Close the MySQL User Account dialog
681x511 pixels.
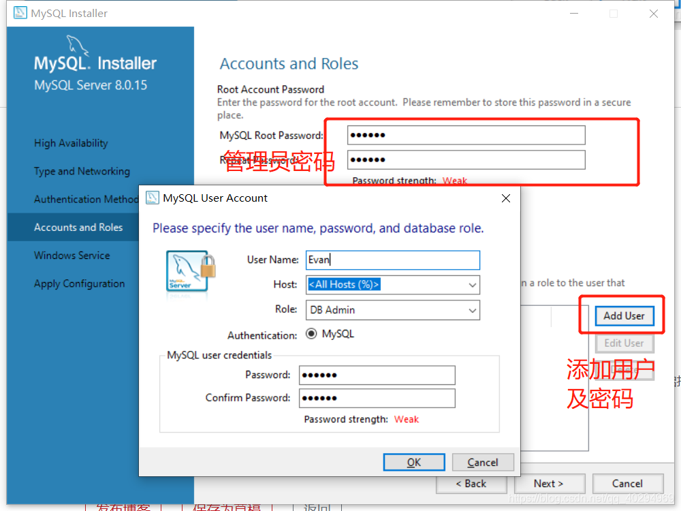click(505, 198)
